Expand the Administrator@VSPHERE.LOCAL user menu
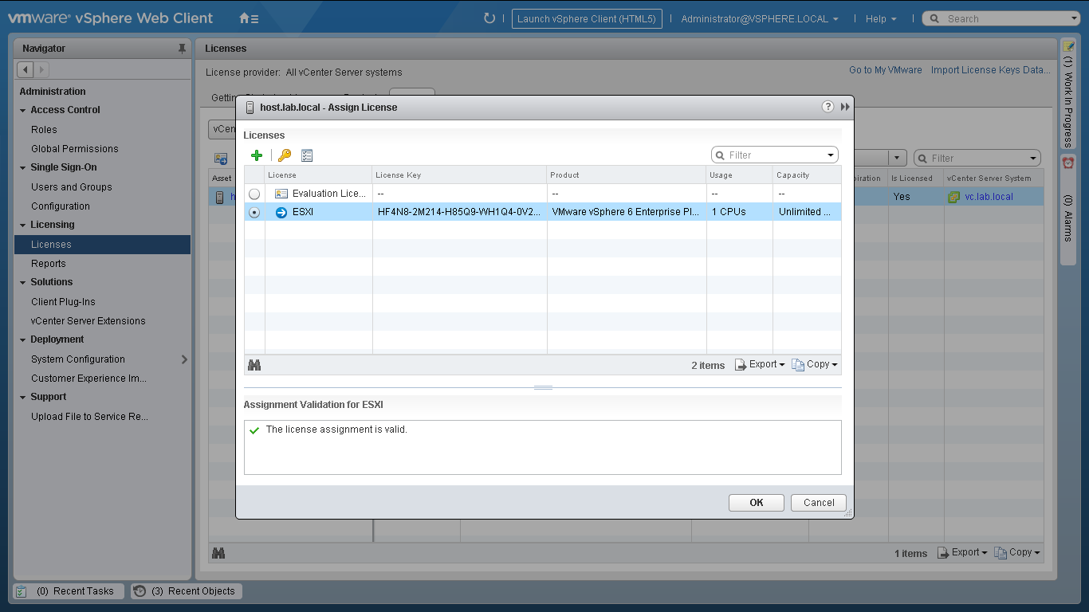 point(759,19)
